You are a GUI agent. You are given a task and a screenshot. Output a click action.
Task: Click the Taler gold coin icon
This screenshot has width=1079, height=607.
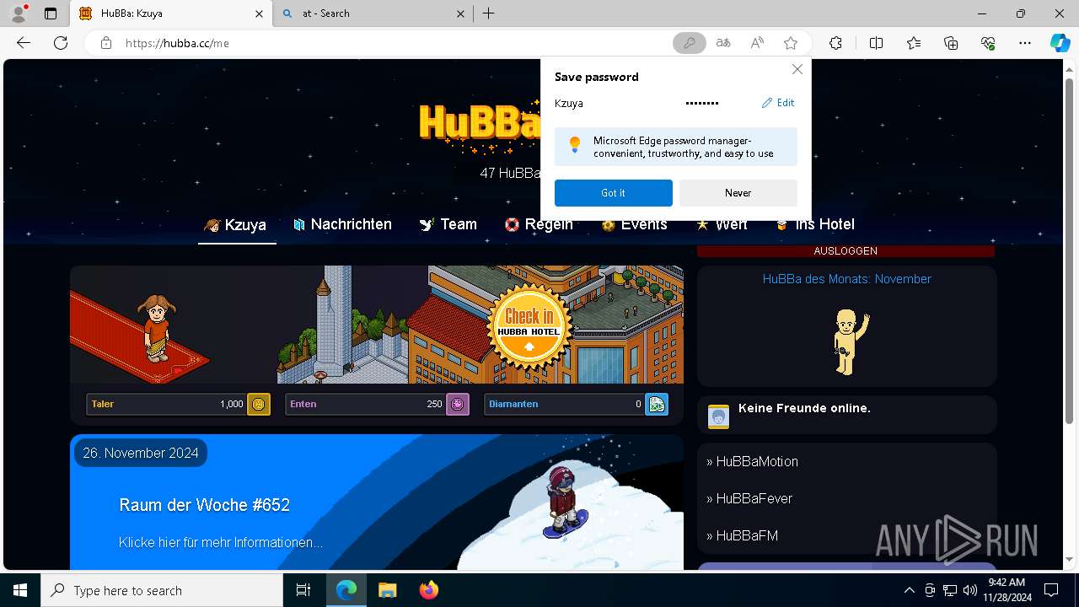point(259,405)
